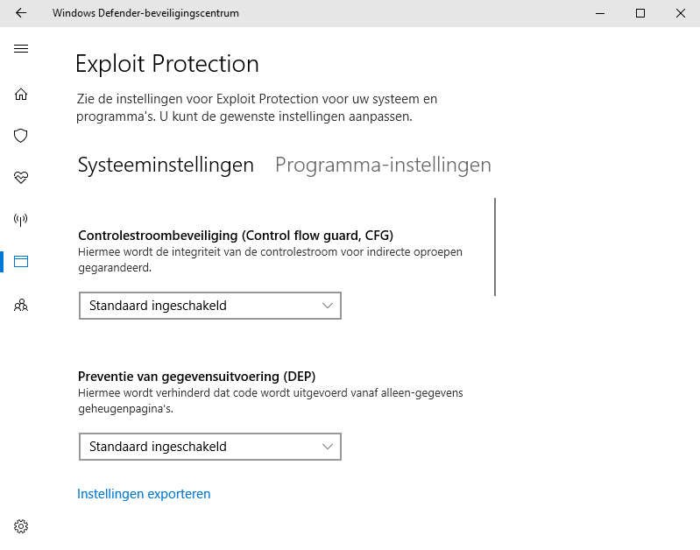Viewport: 700px width, 550px height.
Task: Click the Controlestroombeveiliging setting title
Action: click(236, 236)
